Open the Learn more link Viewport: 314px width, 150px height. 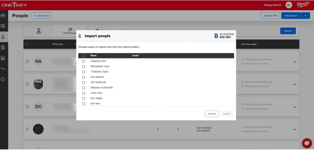click(x=41, y=16)
